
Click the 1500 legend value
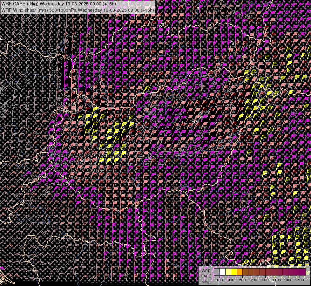pos(300,280)
